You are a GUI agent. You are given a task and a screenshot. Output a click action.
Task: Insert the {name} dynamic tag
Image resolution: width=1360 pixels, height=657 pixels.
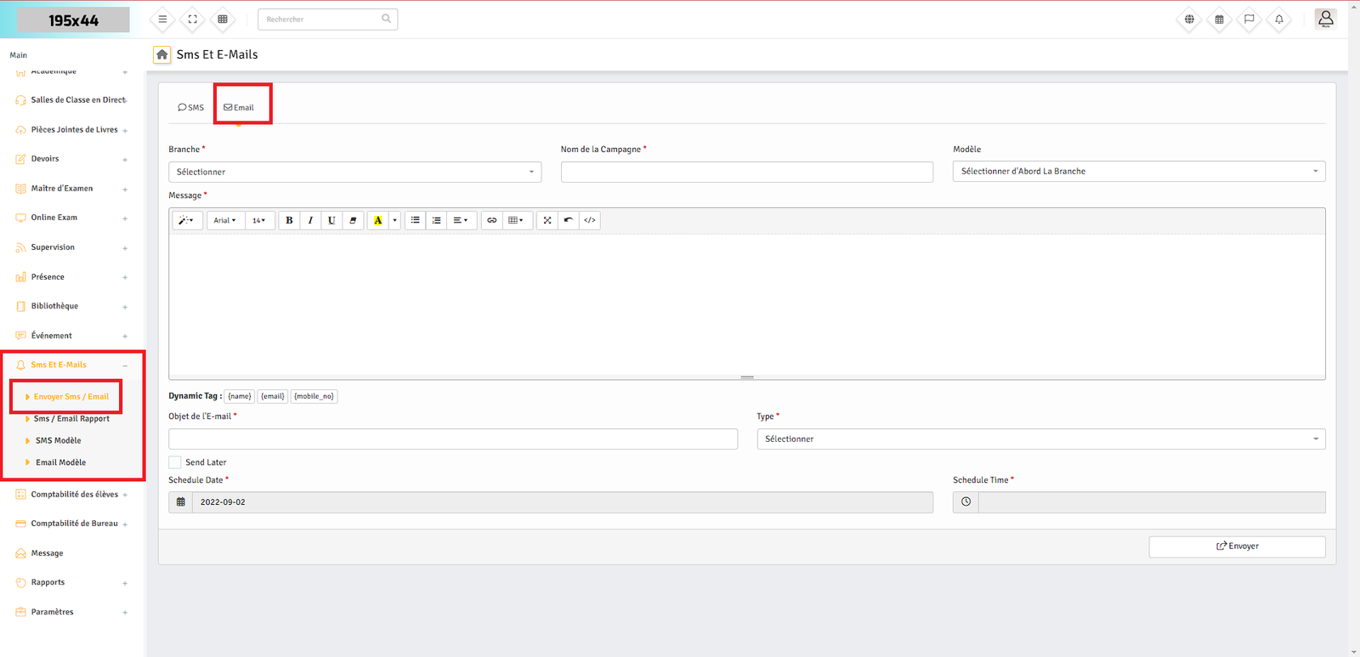click(x=240, y=396)
